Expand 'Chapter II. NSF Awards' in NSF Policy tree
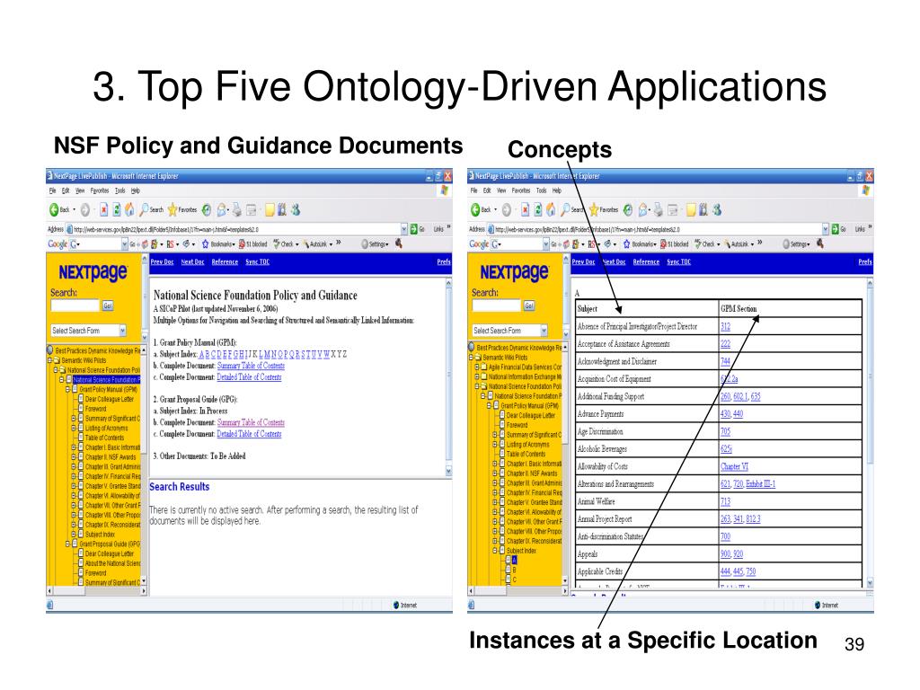Image resolution: width=920 pixels, height=690 pixels. point(74,457)
